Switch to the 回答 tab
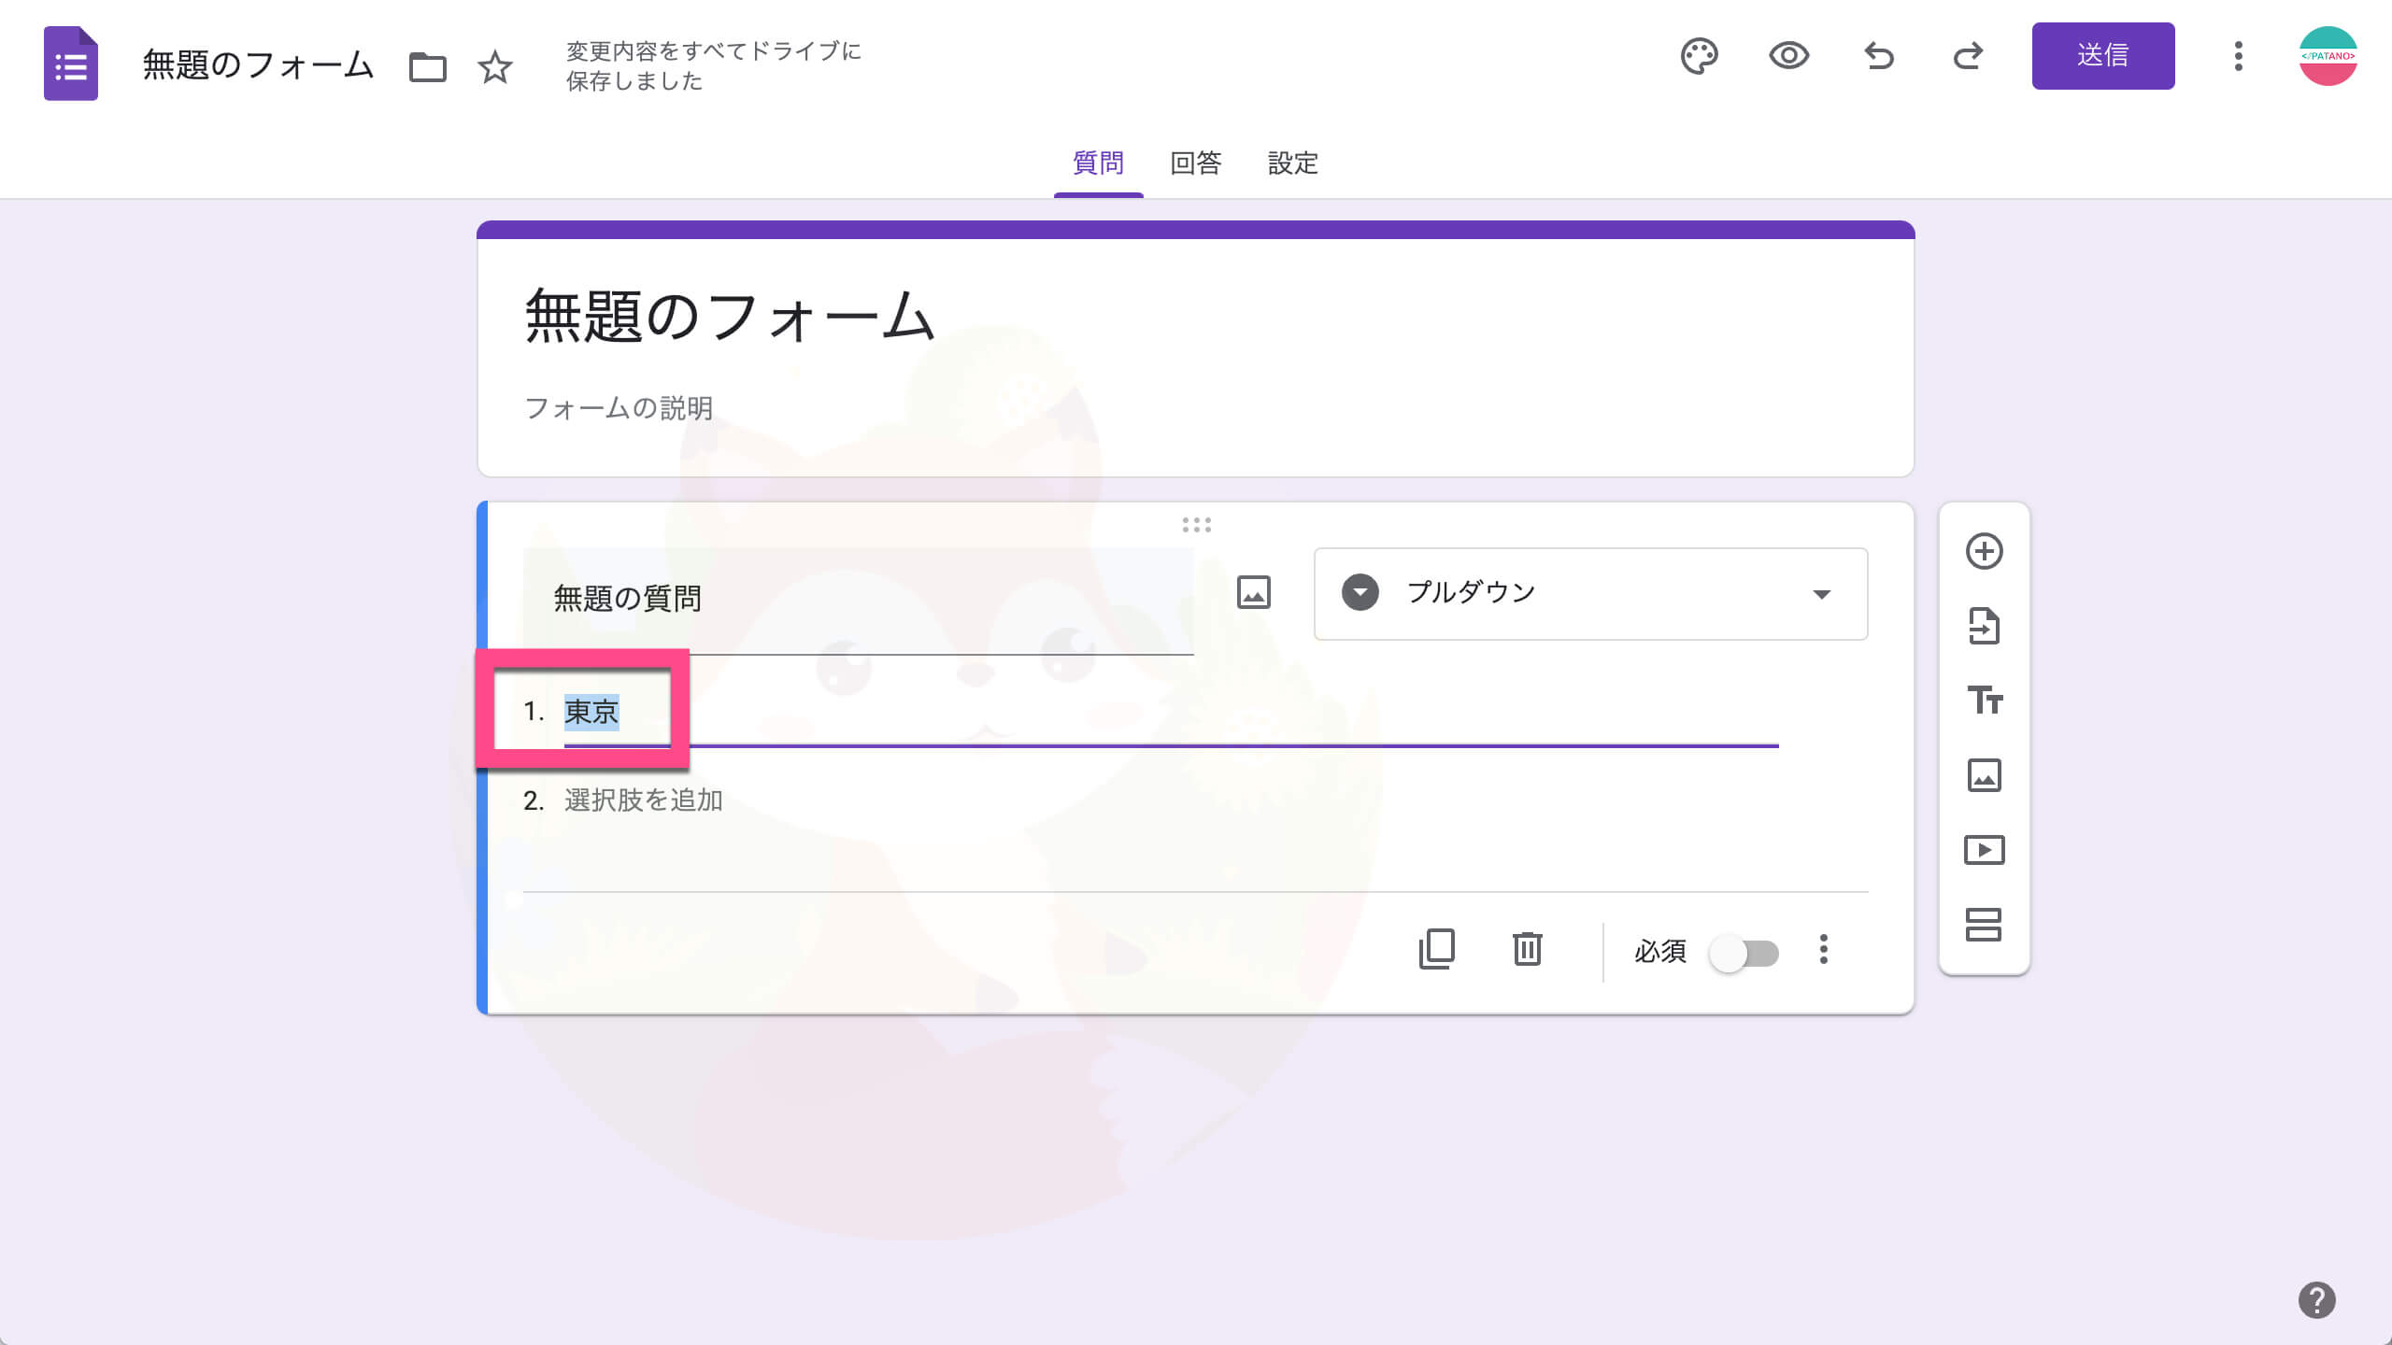The height and width of the screenshot is (1345, 2392). pyautogui.click(x=1196, y=164)
